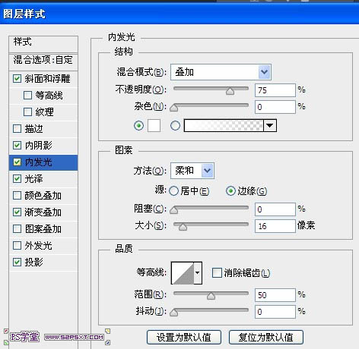The width and height of the screenshot is (359, 349).
Task: Select the 光泽 style item
Action: pyautogui.click(x=43, y=179)
